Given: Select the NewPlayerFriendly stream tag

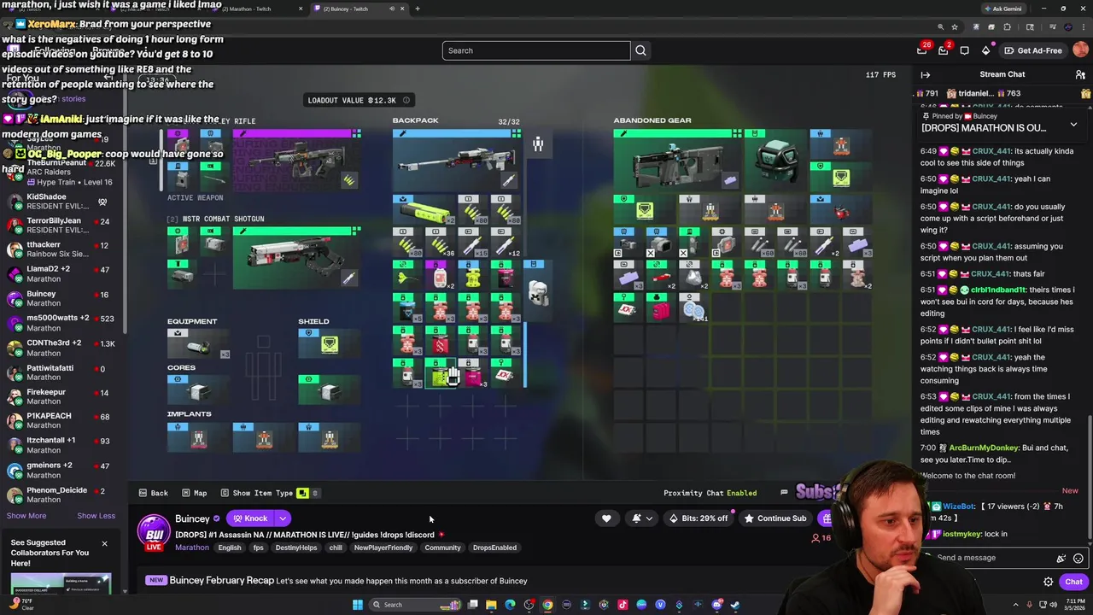Looking at the screenshot, I should pyautogui.click(x=383, y=548).
